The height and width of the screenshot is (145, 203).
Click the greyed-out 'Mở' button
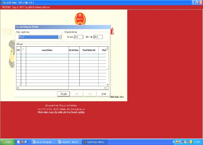77,94
